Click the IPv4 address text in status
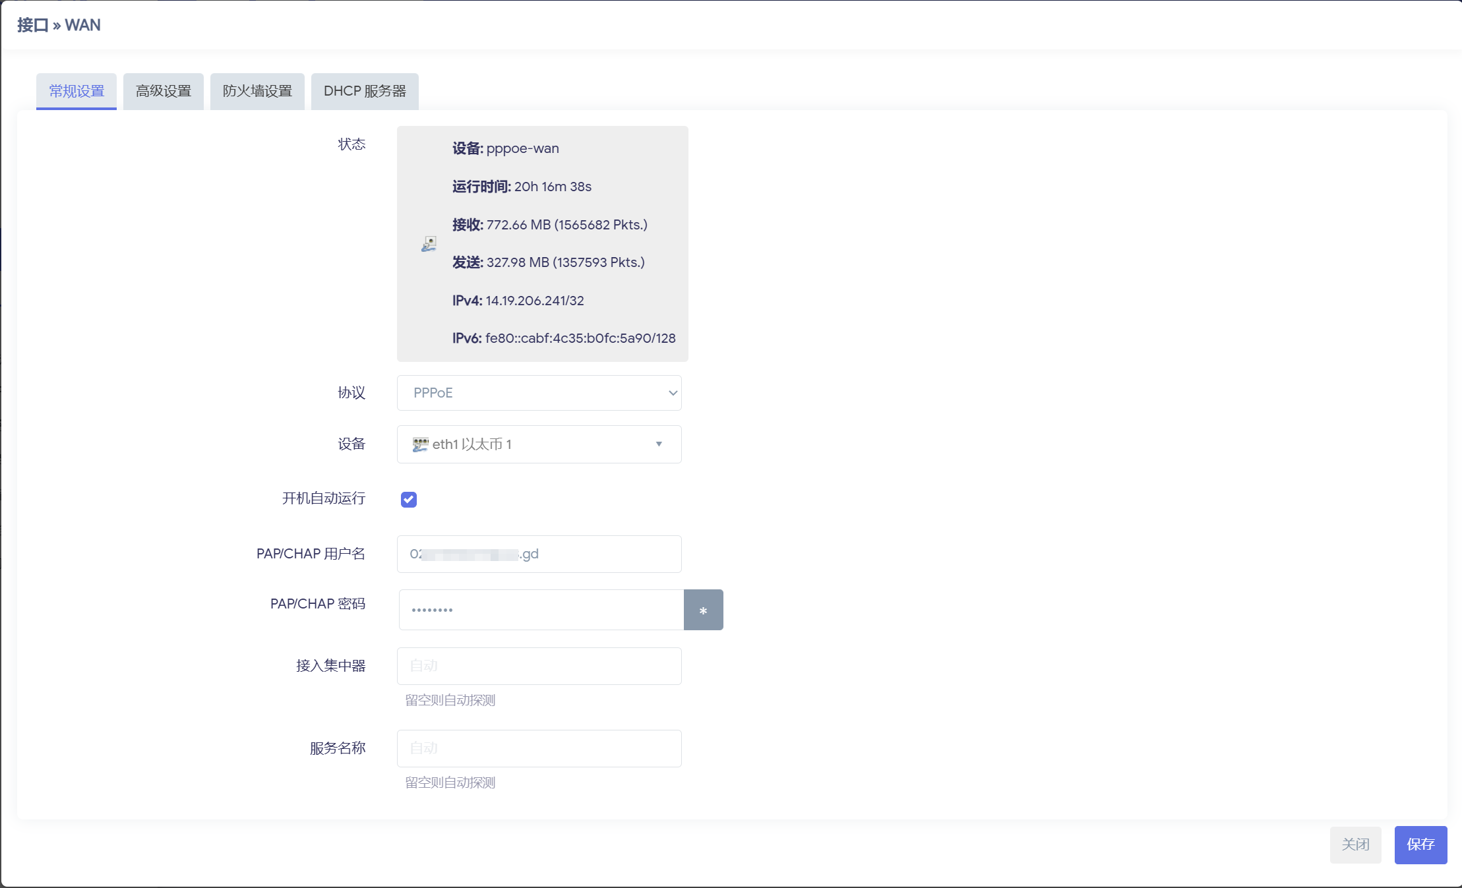The image size is (1462, 888). pyautogui.click(x=534, y=301)
